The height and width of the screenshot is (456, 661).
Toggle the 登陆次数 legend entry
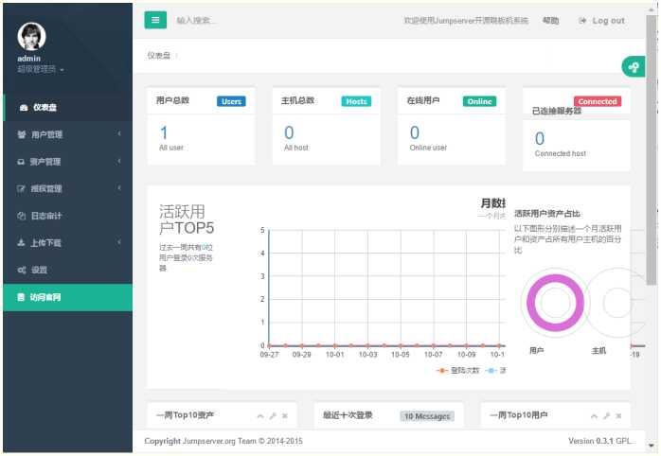click(x=458, y=371)
